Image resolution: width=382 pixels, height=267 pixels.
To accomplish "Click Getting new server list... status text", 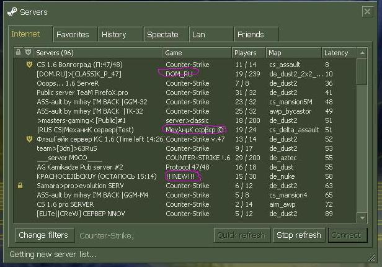I will [x=53, y=255].
